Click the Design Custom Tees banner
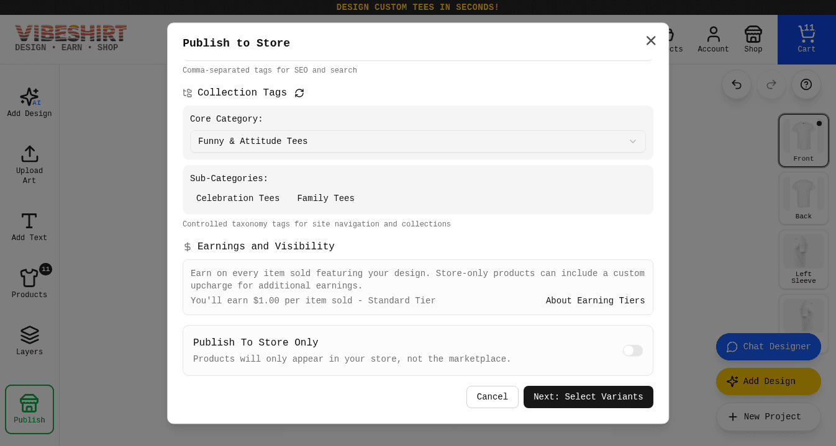Image resolution: width=836 pixels, height=446 pixels. pyautogui.click(x=418, y=7)
